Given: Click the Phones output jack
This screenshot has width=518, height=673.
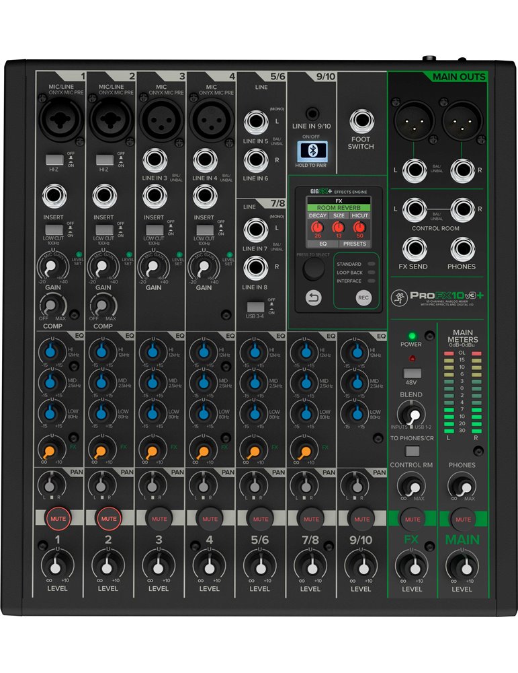Looking at the screenshot, I should click(x=462, y=249).
